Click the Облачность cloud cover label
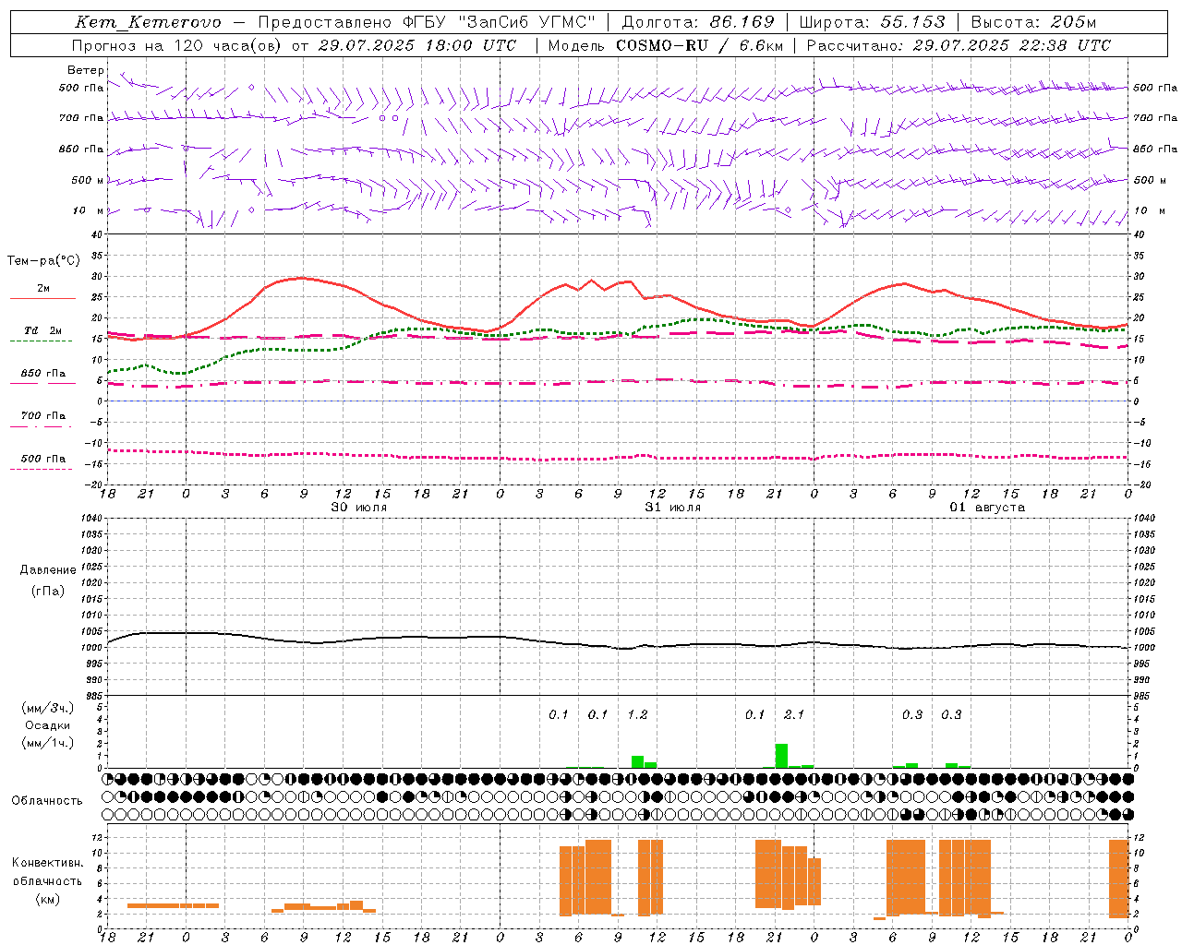The width and height of the screenshot is (1182, 945). point(47,800)
